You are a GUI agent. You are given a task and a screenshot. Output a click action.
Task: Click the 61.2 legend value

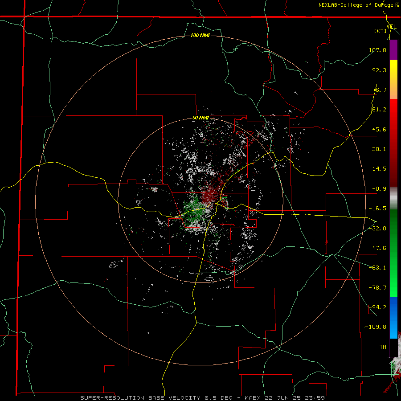click(379, 110)
